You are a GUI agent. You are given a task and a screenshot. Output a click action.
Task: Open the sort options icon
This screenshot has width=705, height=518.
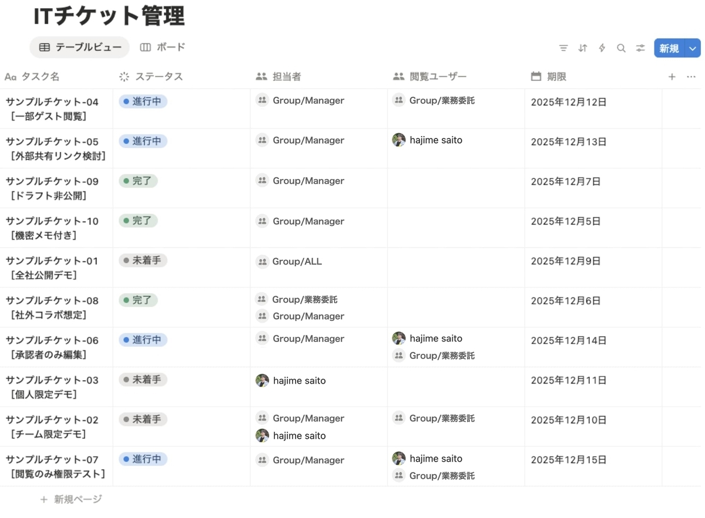point(582,48)
